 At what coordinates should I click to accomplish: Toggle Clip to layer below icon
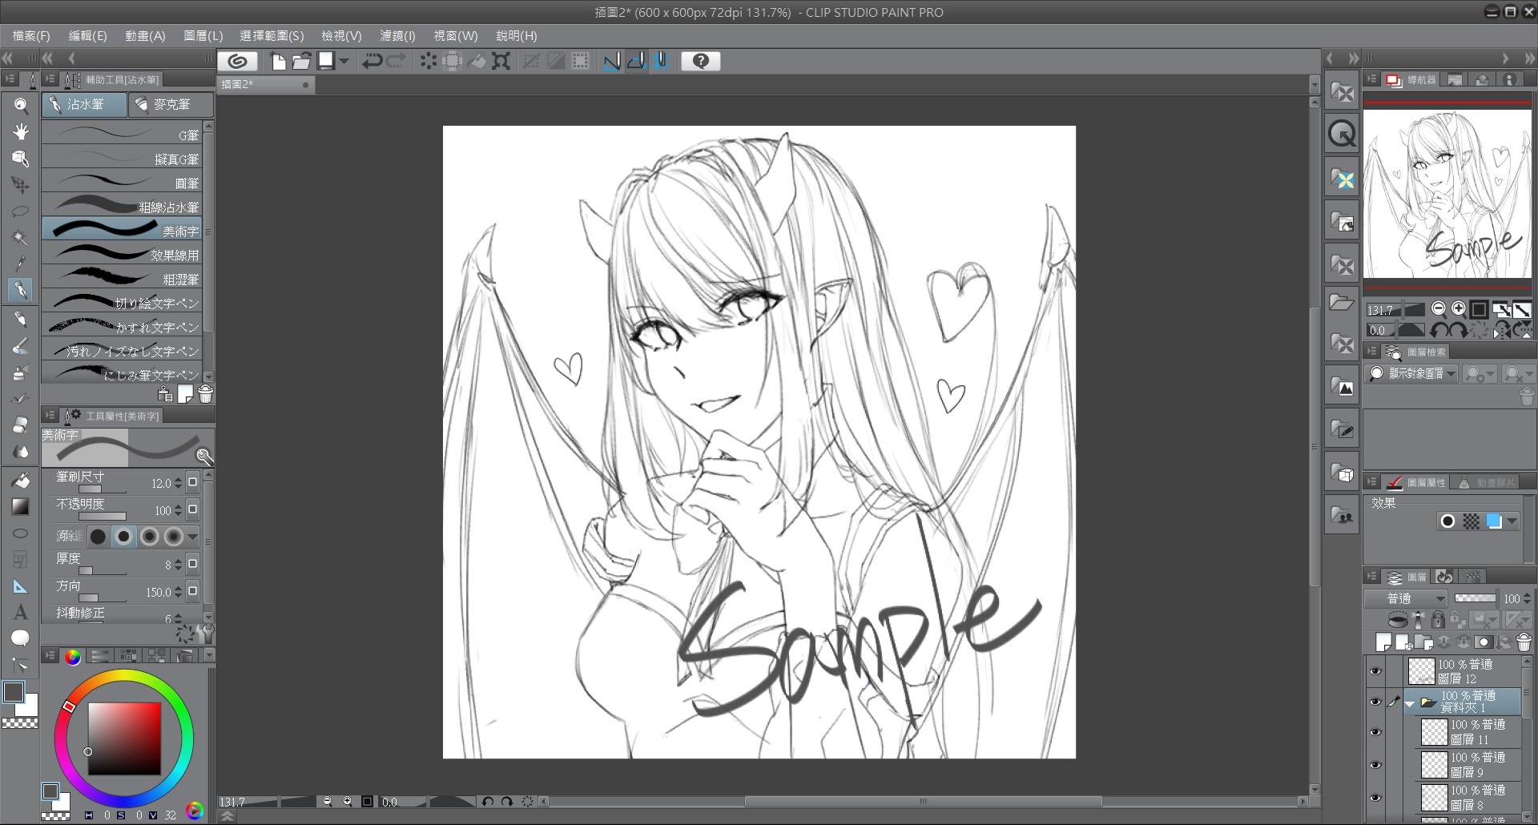pyautogui.click(x=1398, y=619)
